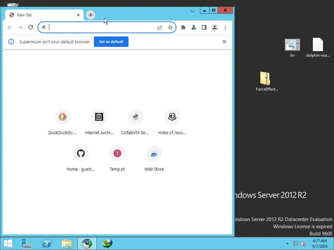The width and height of the screenshot is (334, 250).
Task: Dismiss the default browser infobar
Action: click(224, 42)
